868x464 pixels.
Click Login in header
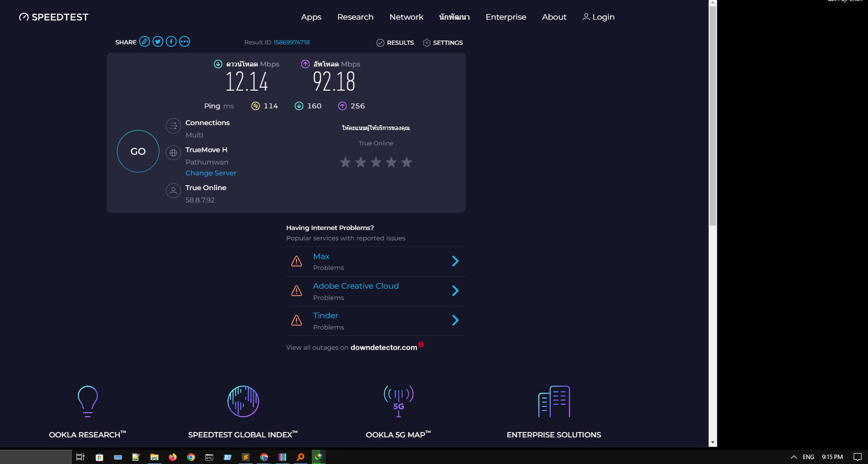coord(599,17)
